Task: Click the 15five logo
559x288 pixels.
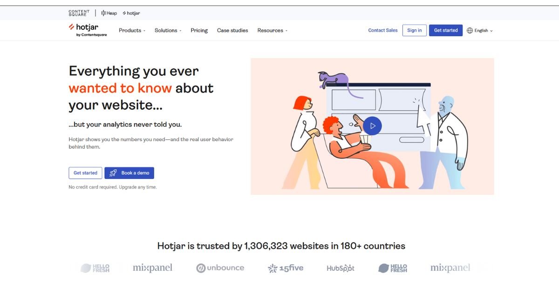Action: pyautogui.click(x=286, y=268)
